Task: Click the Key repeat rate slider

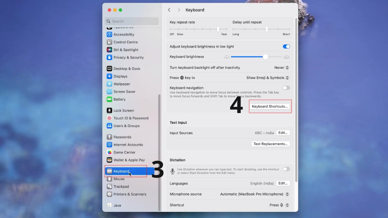Action: 198,29
